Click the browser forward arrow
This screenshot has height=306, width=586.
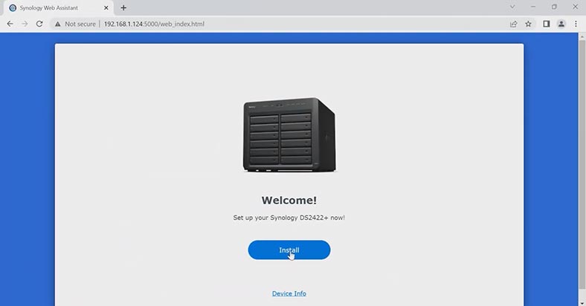(x=25, y=24)
